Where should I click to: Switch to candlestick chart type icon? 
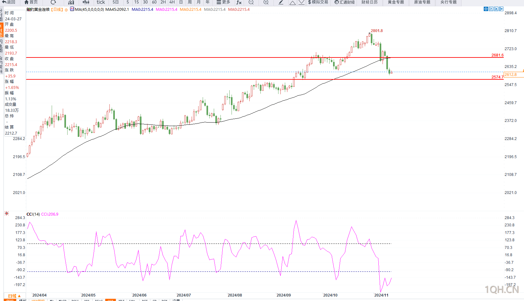pyautogui.click(x=86, y=2)
